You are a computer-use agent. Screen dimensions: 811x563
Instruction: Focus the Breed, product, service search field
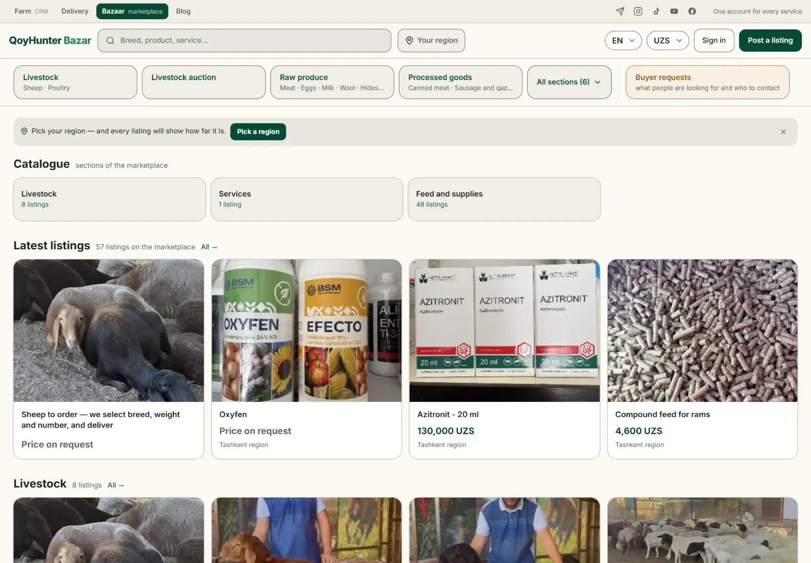point(244,41)
